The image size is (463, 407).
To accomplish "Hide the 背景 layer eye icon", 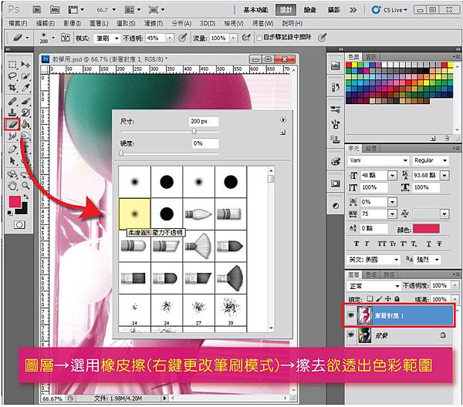I will pos(351,335).
